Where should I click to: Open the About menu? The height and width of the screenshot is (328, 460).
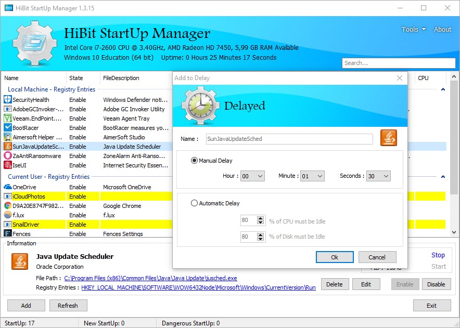tap(442, 29)
